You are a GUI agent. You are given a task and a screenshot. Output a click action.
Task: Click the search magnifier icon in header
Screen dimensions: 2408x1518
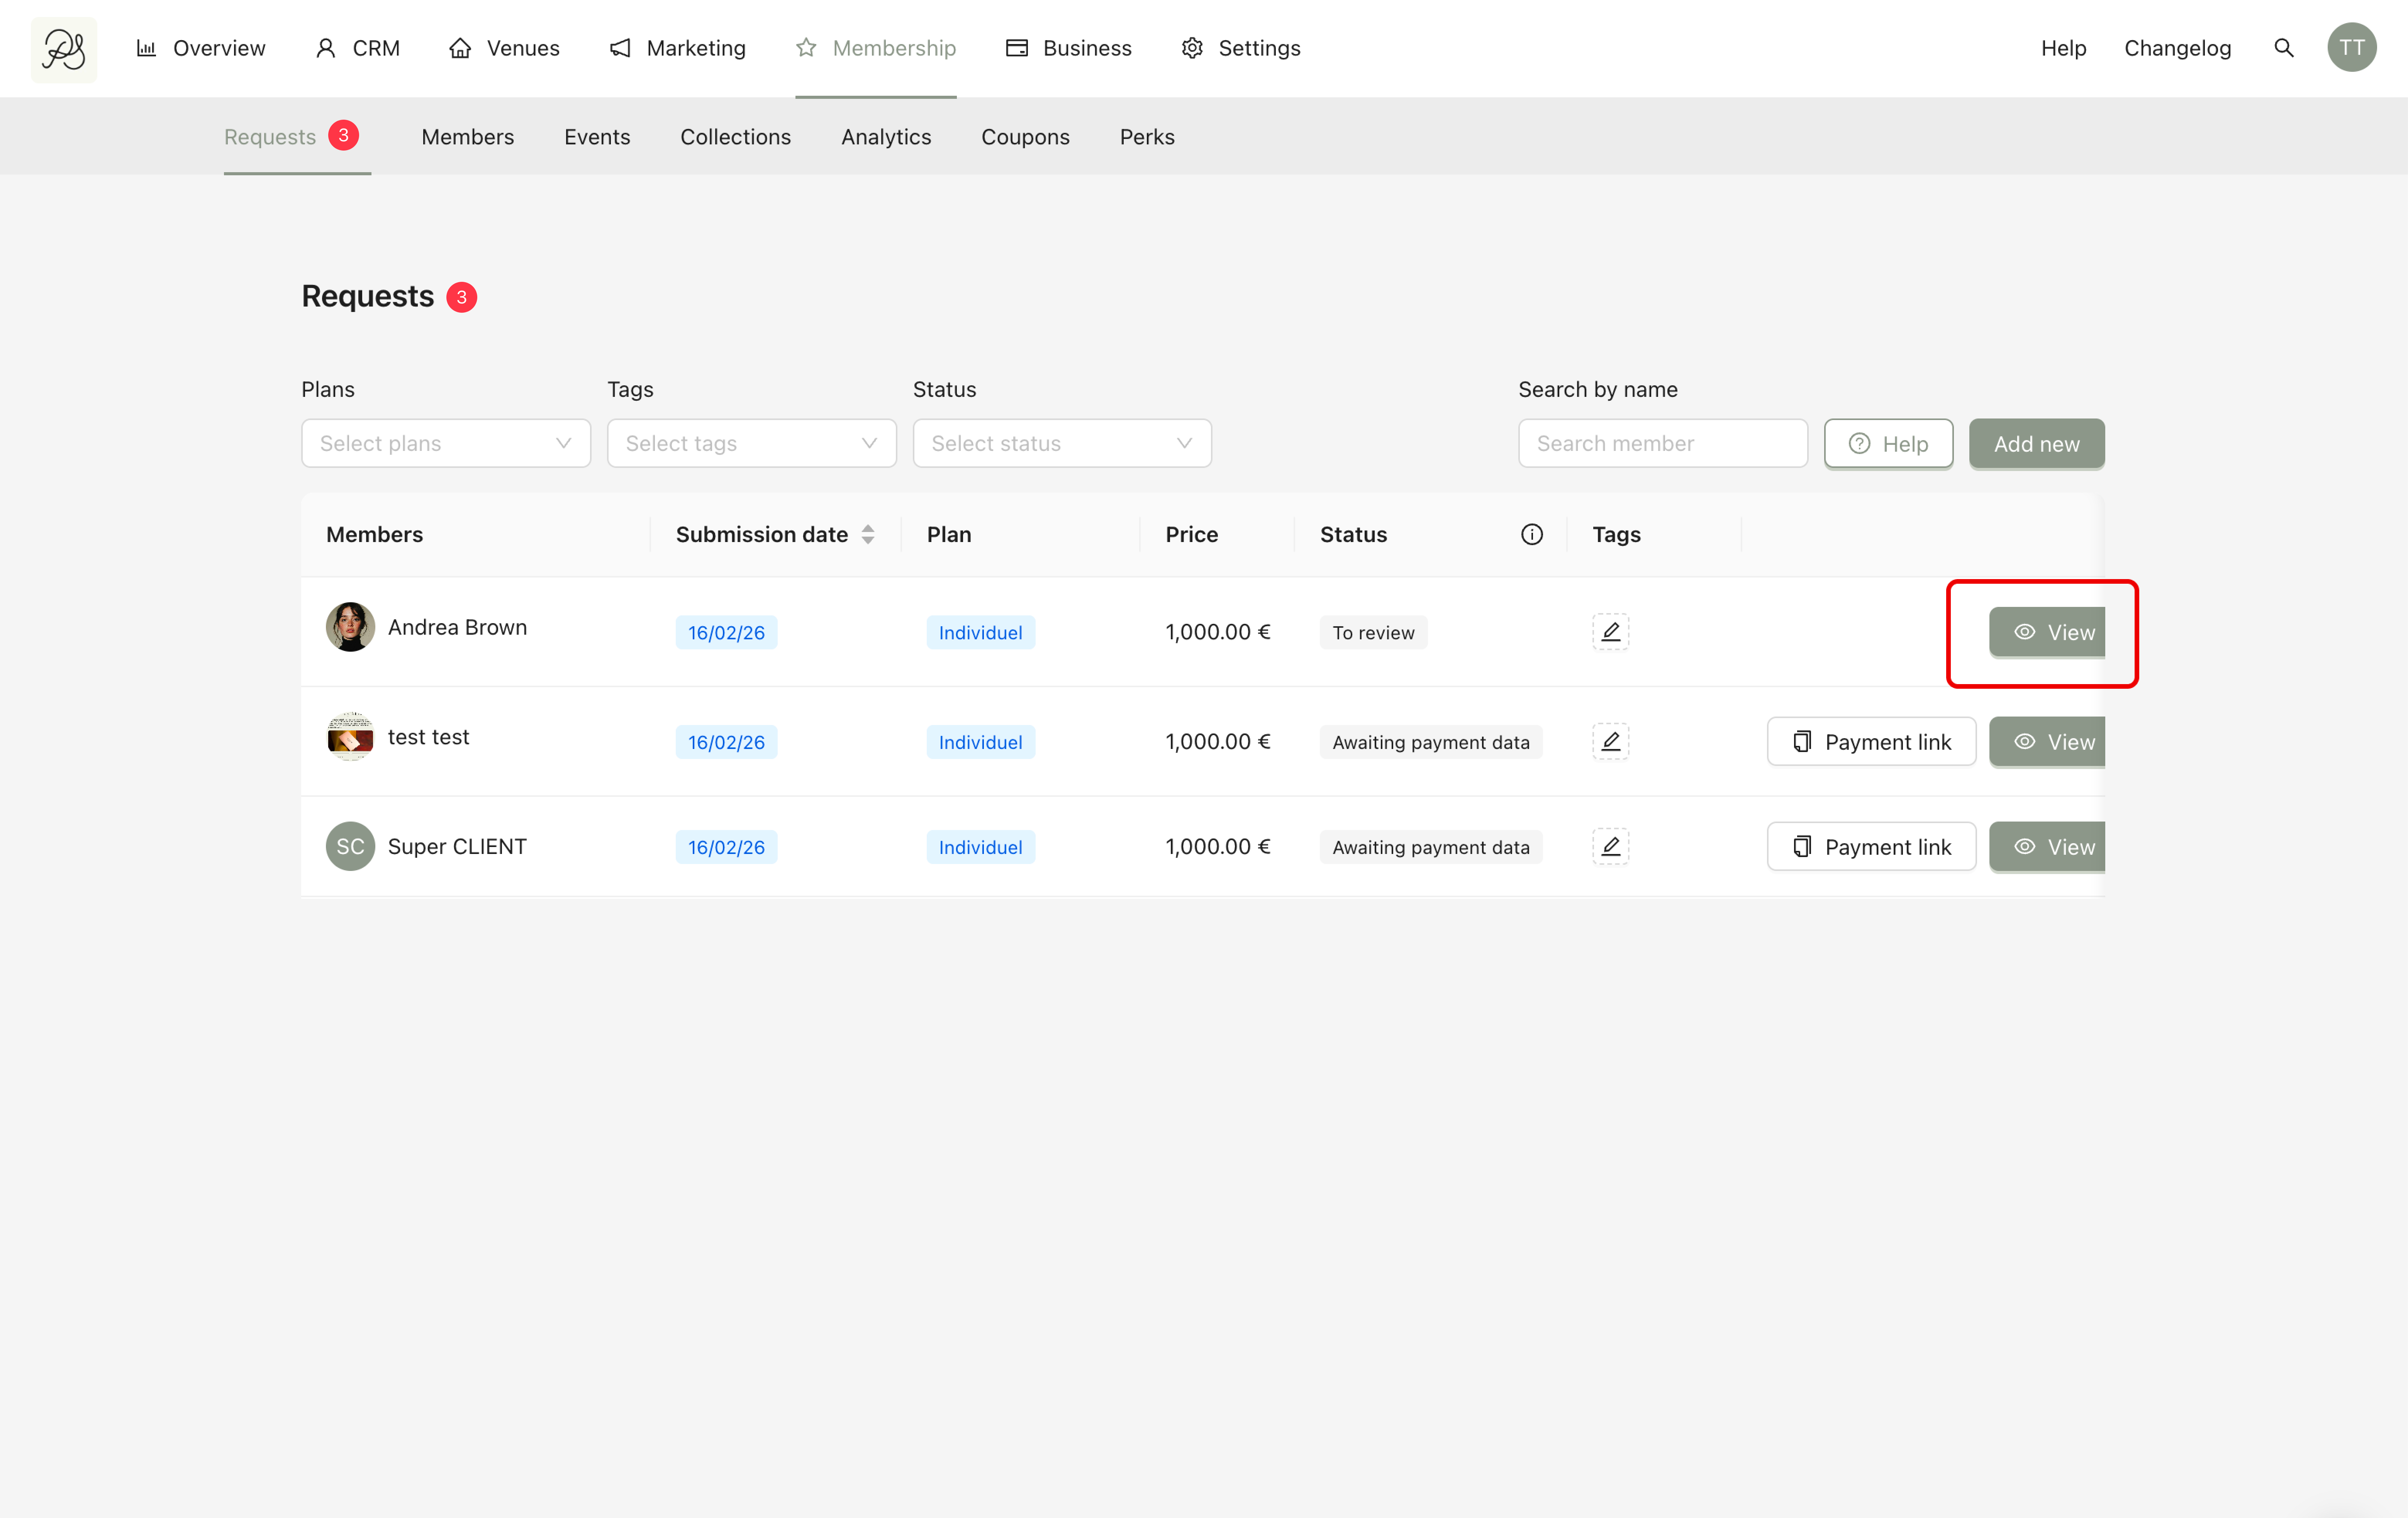(2283, 48)
